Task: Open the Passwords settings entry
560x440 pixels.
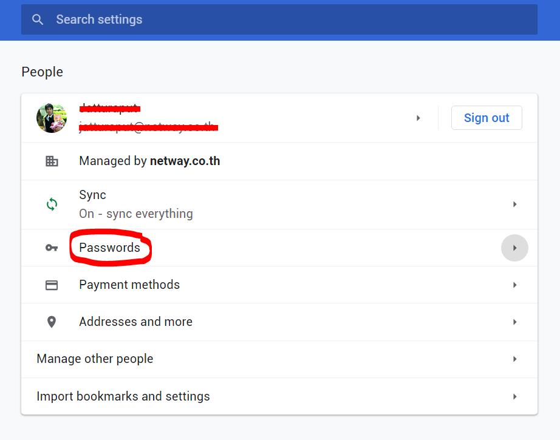Action: point(110,248)
